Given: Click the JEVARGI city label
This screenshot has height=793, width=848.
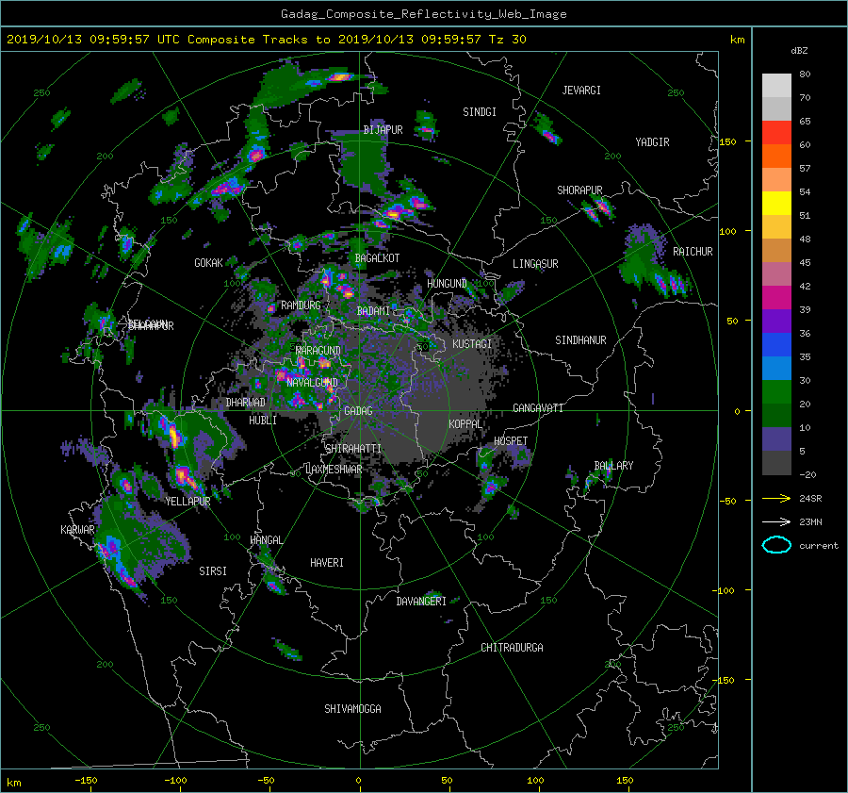Looking at the screenshot, I should pos(581,90).
